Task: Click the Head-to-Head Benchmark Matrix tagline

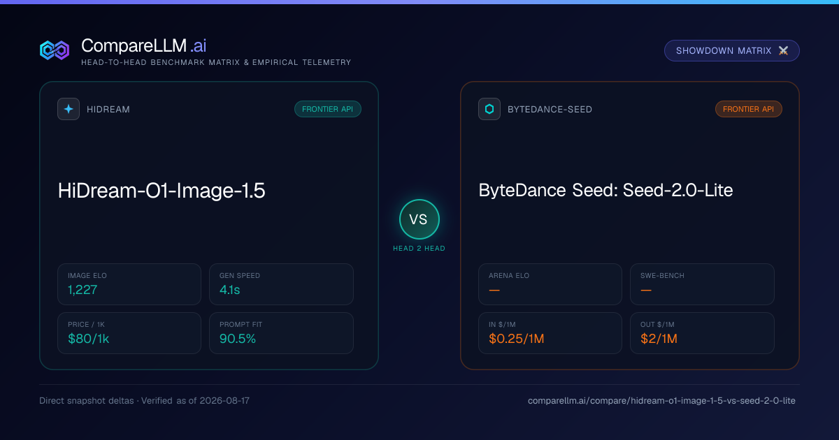Action: (x=216, y=62)
